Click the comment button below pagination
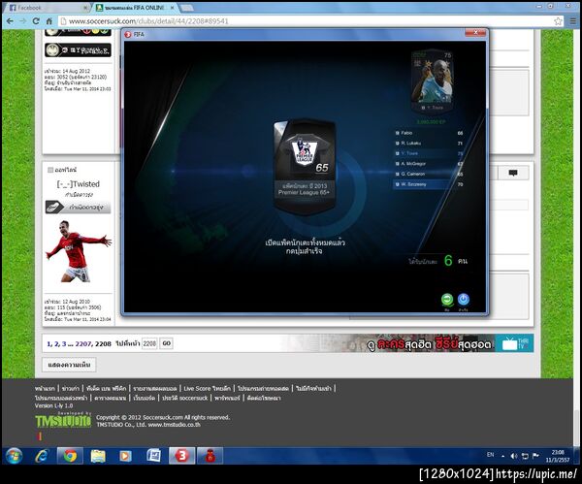Viewport: 582px width, 484px height. coord(69,365)
